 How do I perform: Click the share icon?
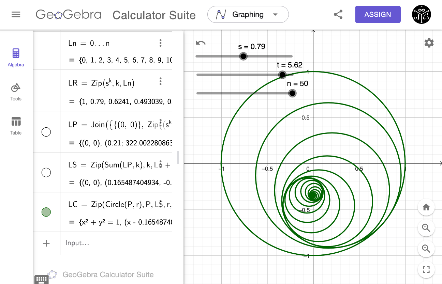coord(338,15)
